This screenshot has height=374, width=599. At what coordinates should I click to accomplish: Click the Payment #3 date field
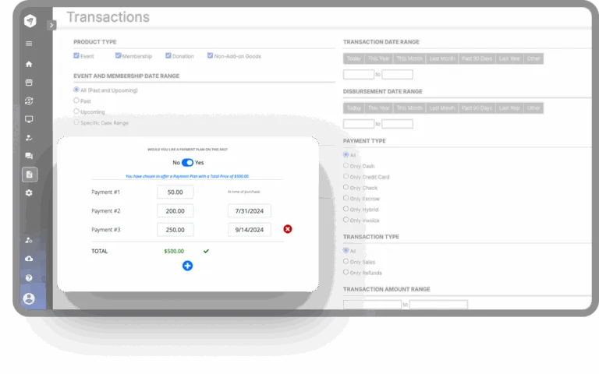pos(250,230)
